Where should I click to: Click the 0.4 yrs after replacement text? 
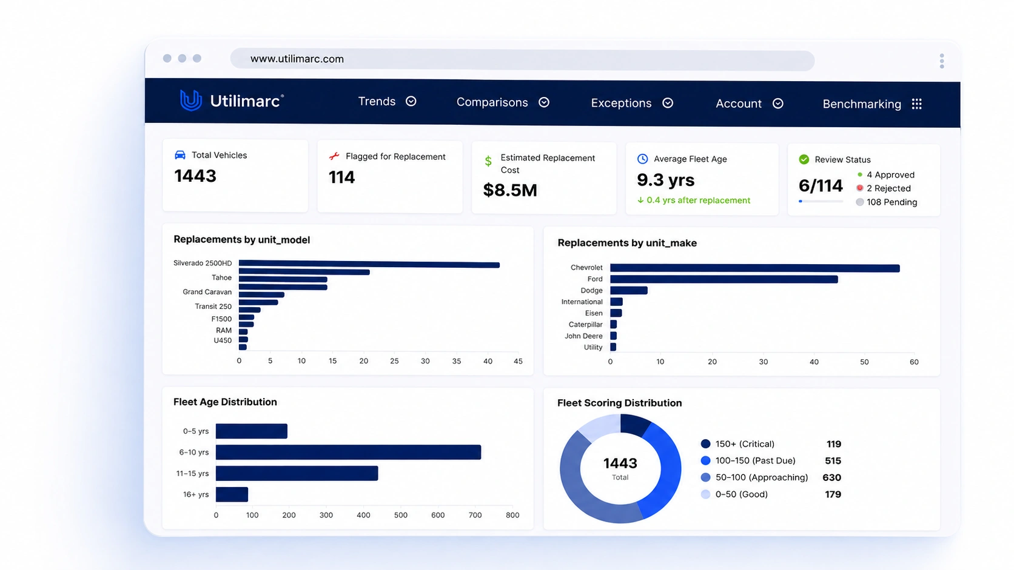tap(698, 200)
